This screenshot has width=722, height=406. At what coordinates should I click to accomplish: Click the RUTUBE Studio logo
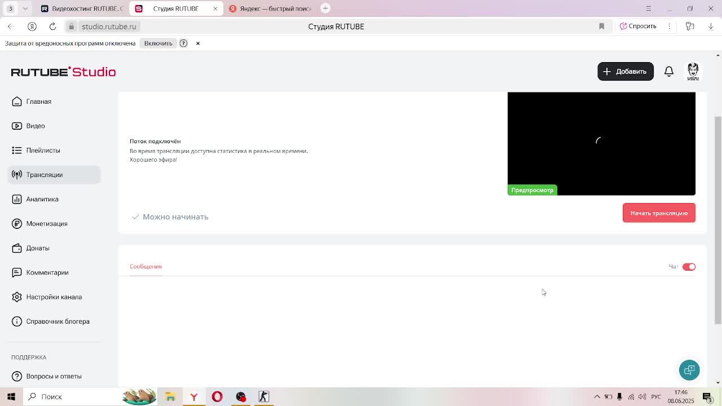(63, 72)
